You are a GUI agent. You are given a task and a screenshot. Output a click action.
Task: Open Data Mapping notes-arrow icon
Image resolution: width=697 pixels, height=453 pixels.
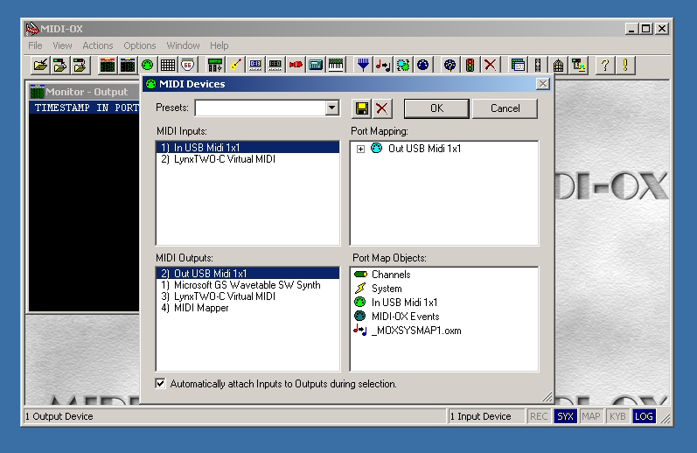[x=383, y=66]
